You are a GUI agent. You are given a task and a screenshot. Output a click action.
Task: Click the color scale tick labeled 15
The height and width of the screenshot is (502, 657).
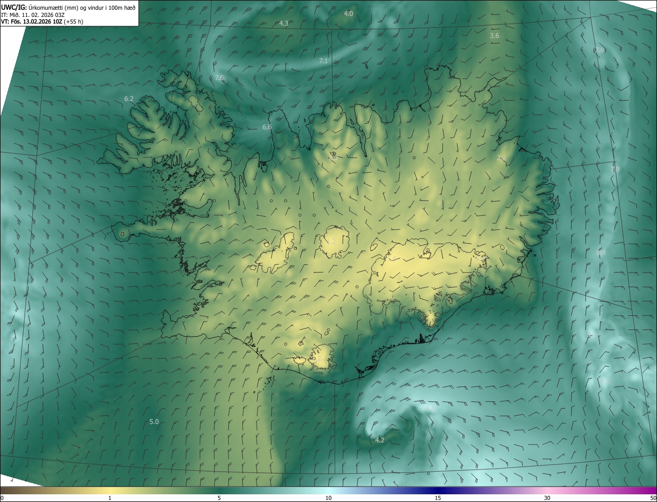438,498
